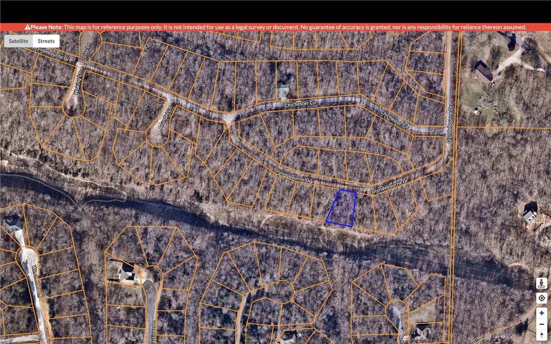Select the blue highlighted parcel

(342, 208)
